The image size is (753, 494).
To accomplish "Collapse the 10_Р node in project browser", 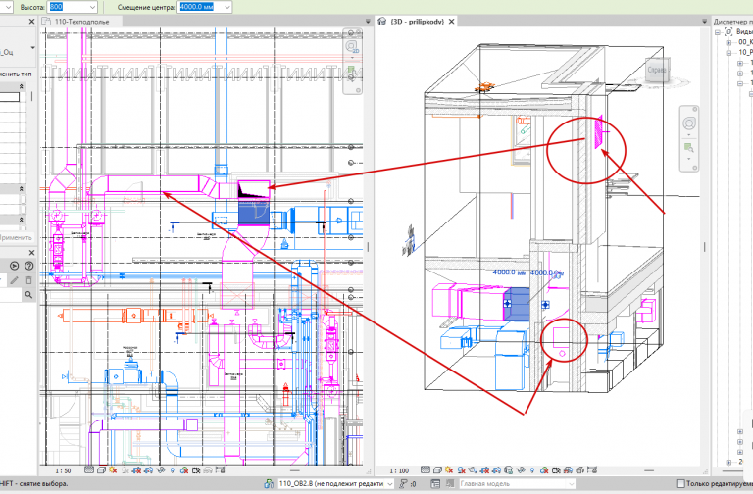I will pos(729,53).
